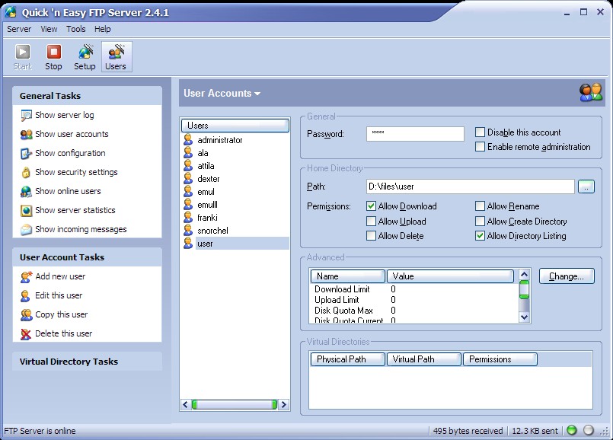The height and width of the screenshot is (440, 613).
Task: Click the user icon beside emulll
Action: point(188,204)
